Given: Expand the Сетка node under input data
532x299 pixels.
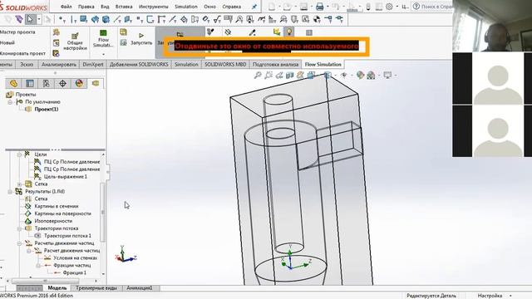Looking at the screenshot, I should pyautogui.click(x=19, y=184).
